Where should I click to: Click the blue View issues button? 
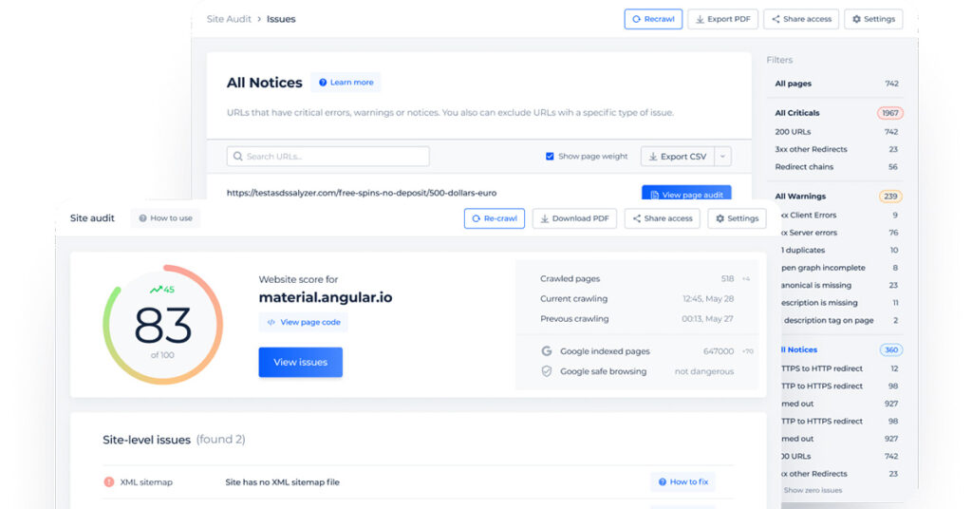pos(301,362)
